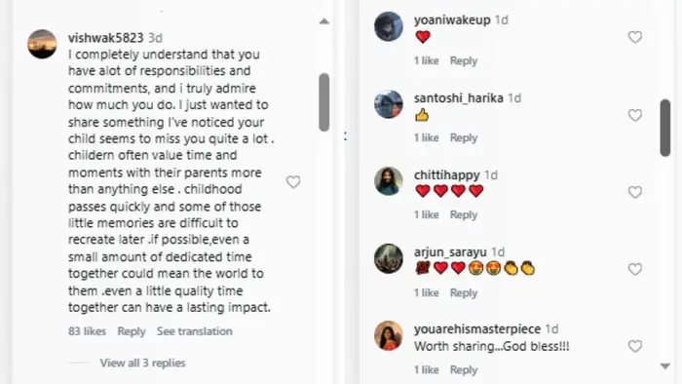Open vishwak5823's profile picture
682x384 pixels.
point(42,44)
